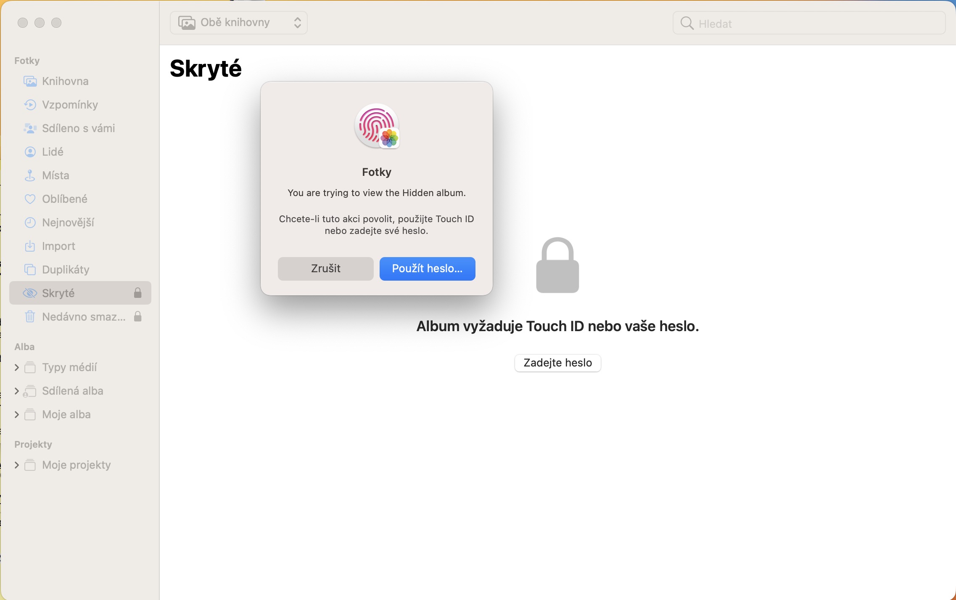Expand the Typy médií group

[x=17, y=367]
